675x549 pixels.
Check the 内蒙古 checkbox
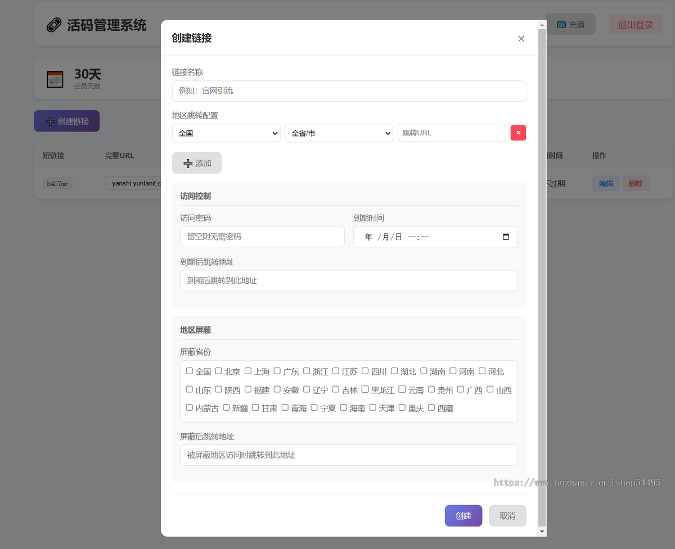pos(190,407)
